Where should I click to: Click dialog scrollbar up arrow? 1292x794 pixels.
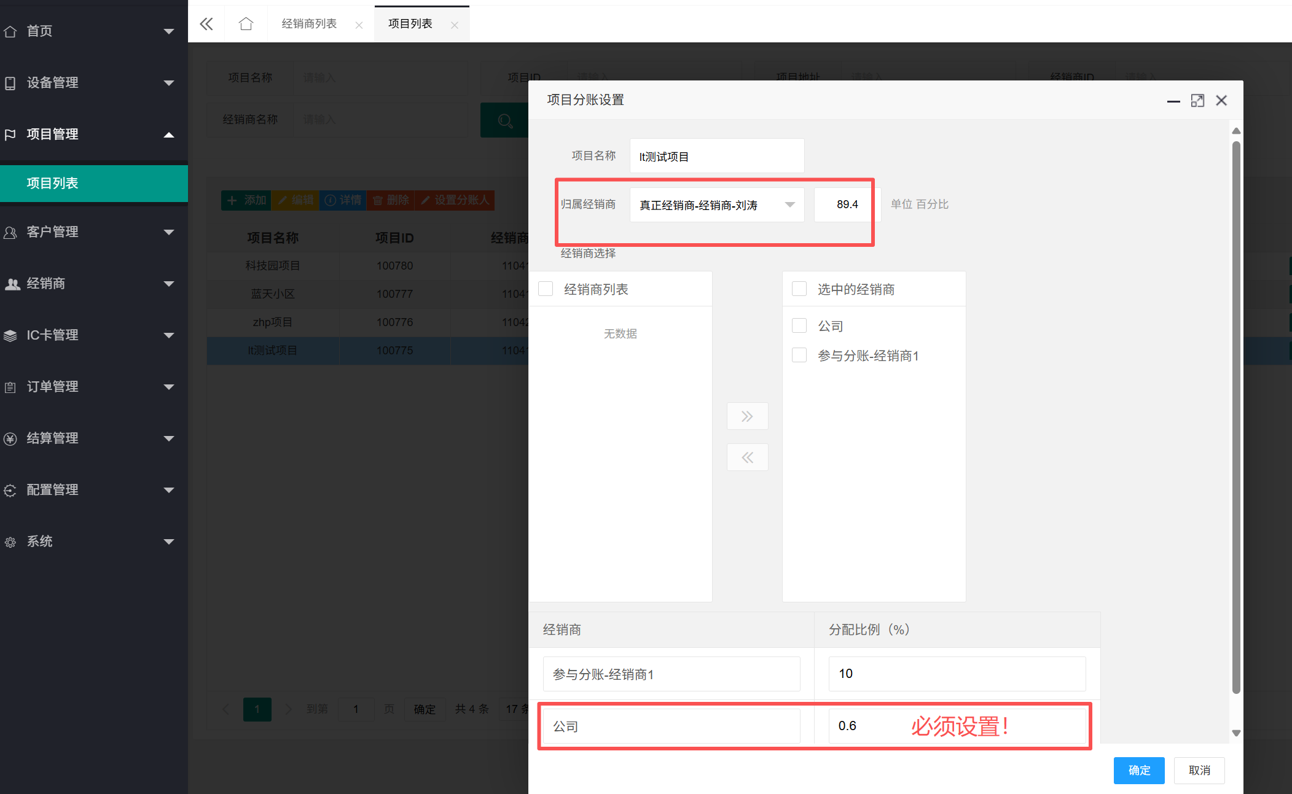coord(1236,131)
